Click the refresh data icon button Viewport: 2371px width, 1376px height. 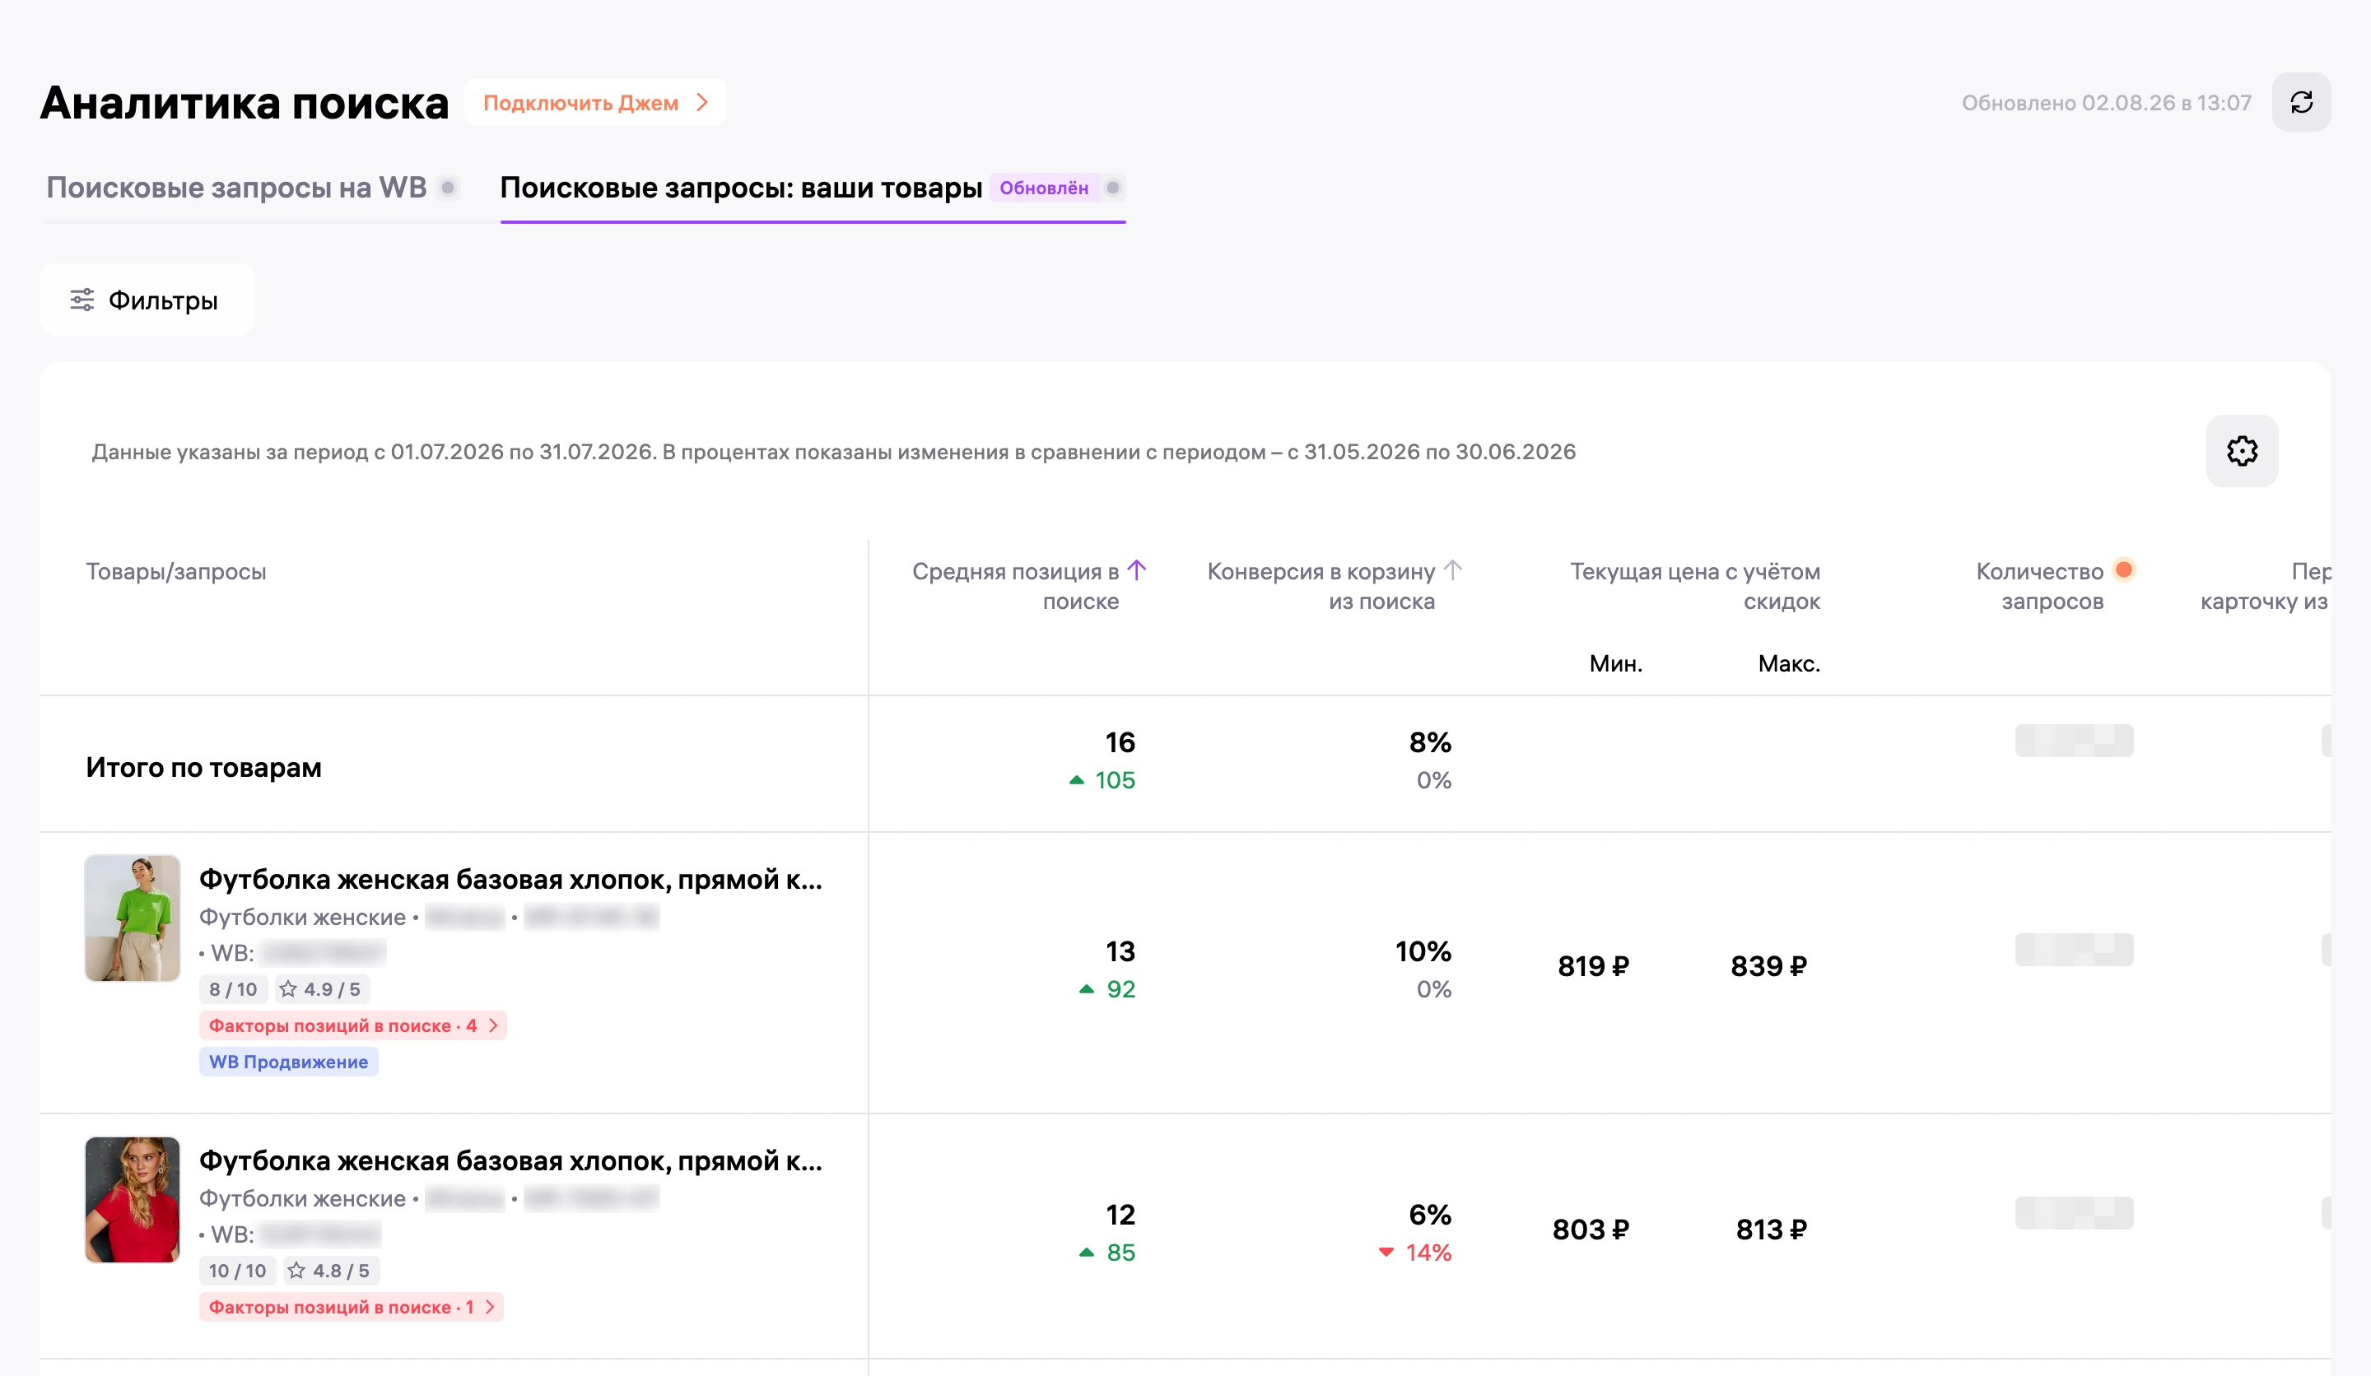[x=2300, y=103]
